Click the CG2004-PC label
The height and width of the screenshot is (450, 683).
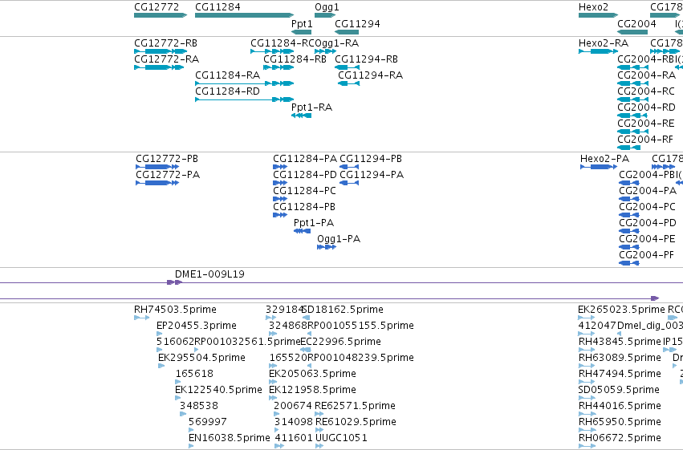[x=647, y=207]
